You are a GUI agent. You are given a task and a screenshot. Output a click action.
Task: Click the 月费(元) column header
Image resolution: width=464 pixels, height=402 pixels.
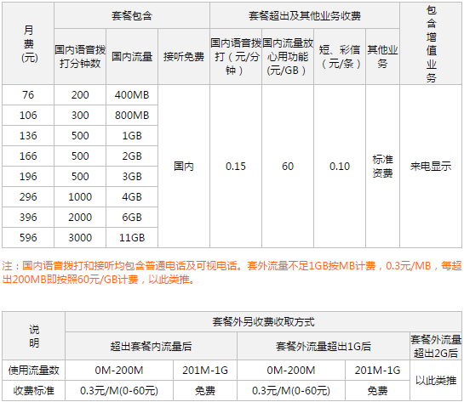[x=28, y=43]
